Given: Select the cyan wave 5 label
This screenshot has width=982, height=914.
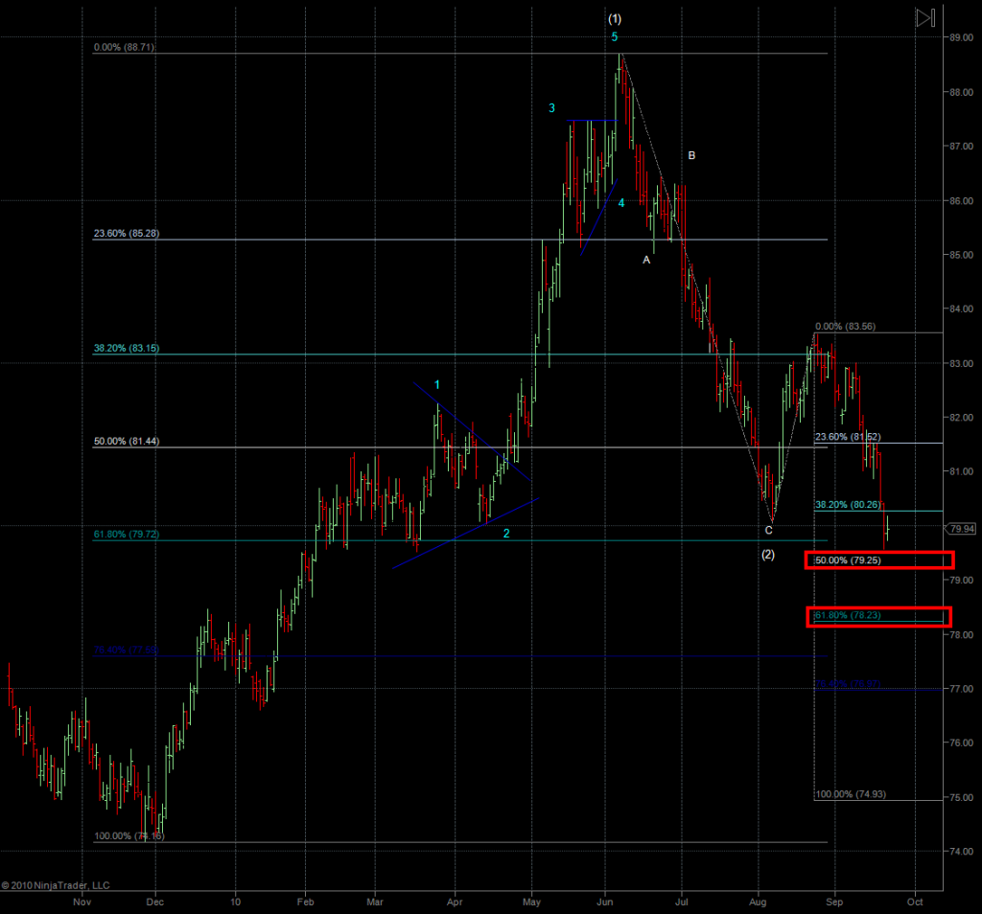Looking at the screenshot, I should tap(615, 37).
